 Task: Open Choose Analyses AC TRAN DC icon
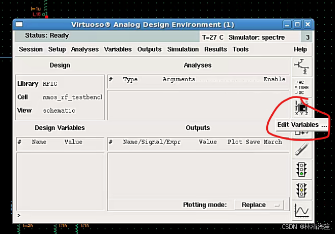tap(302, 87)
